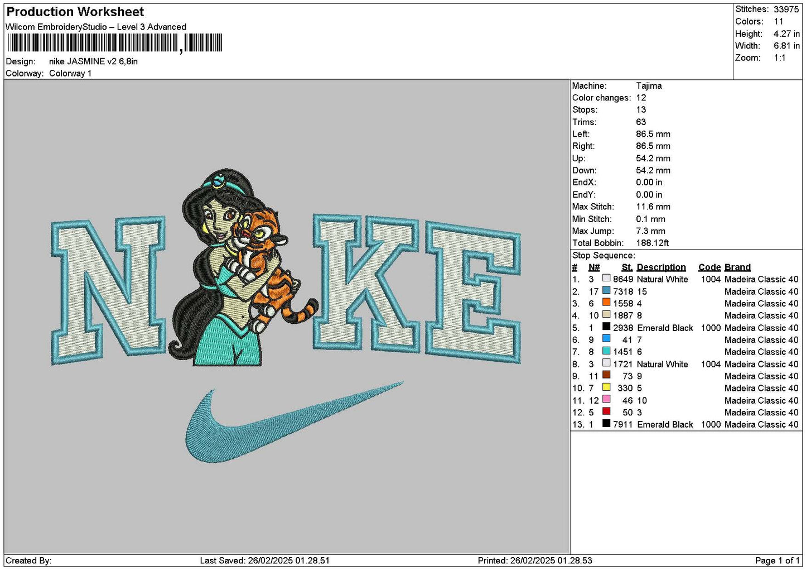806x570 pixels.
Task: Click the 'Color changes:' label
Action: coord(601,98)
